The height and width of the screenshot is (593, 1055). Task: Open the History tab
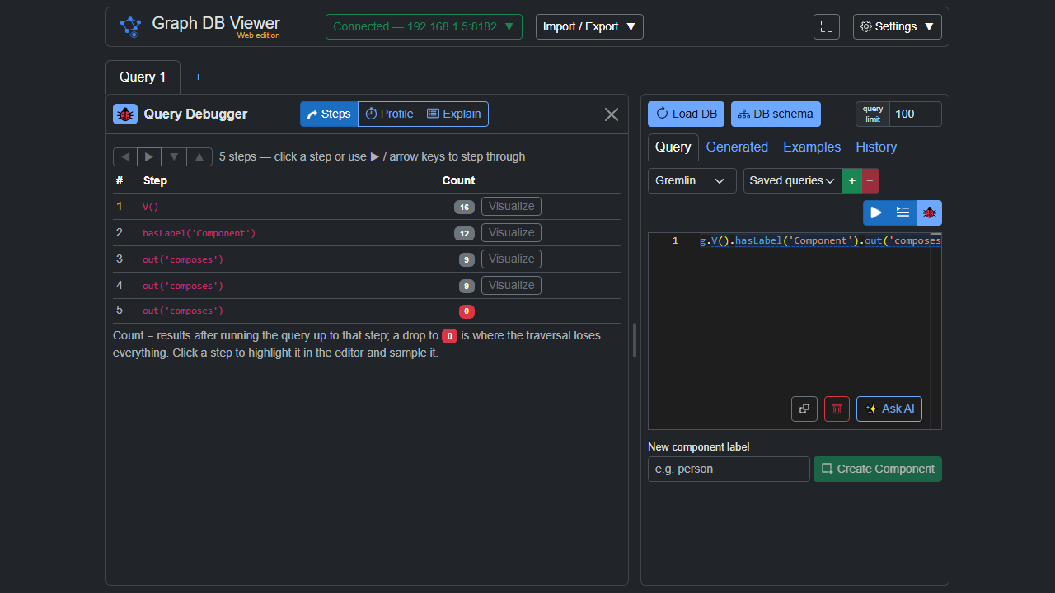pyautogui.click(x=876, y=147)
